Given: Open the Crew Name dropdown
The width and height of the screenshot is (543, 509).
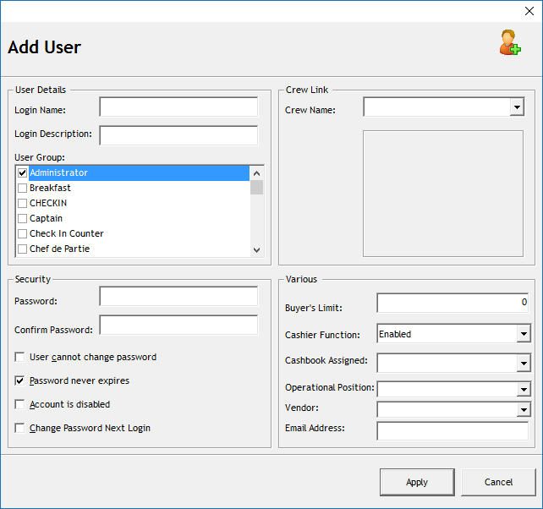Looking at the screenshot, I should click(517, 107).
